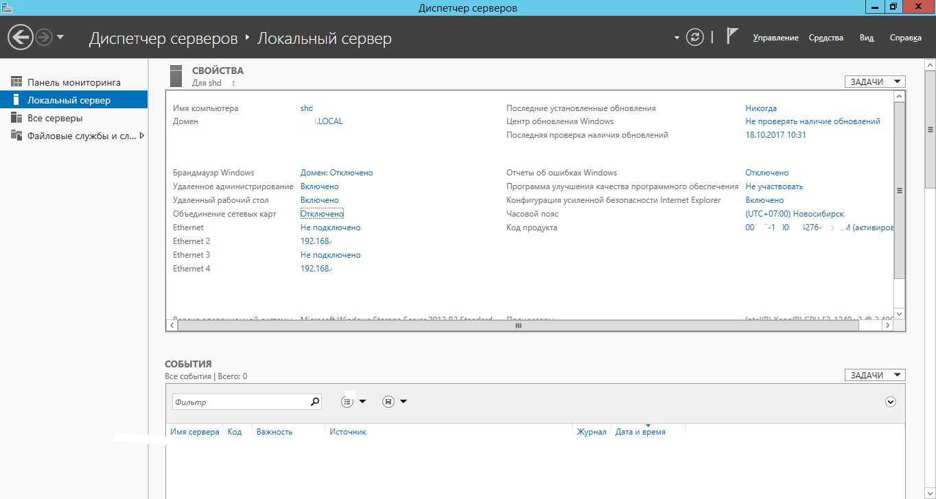Open the Вид menu

(867, 38)
